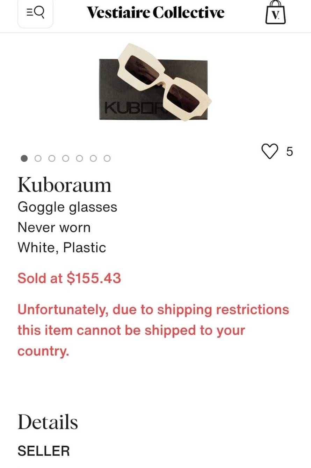The image size is (311, 468).
Task: Click the Never worn condition text
Action: (54, 228)
